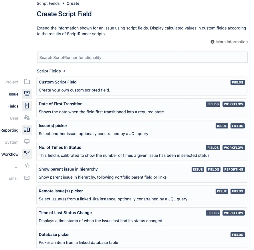The image size is (254, 250).
Task: Select the Issue(s) picker field
Action: [x=142, y=130]
